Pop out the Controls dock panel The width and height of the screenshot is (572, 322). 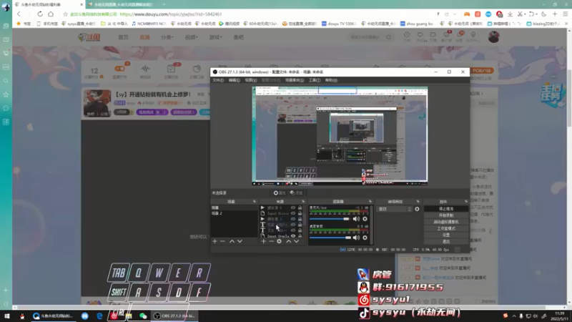coord(466,202)
